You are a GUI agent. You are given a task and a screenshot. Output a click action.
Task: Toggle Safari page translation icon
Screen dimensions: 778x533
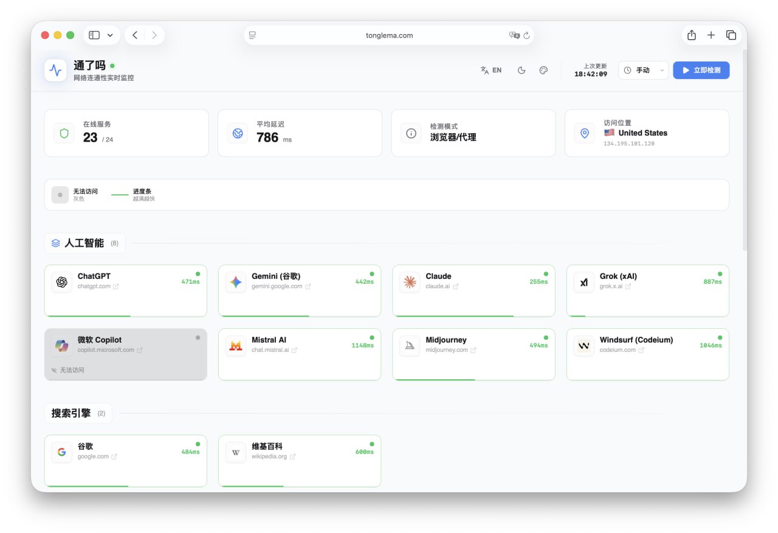point(514,35)
